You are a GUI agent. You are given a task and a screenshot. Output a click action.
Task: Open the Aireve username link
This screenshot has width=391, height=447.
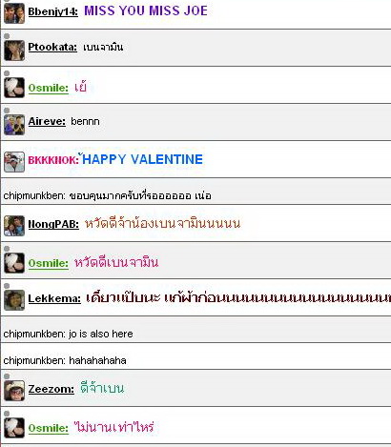(47, 121)
